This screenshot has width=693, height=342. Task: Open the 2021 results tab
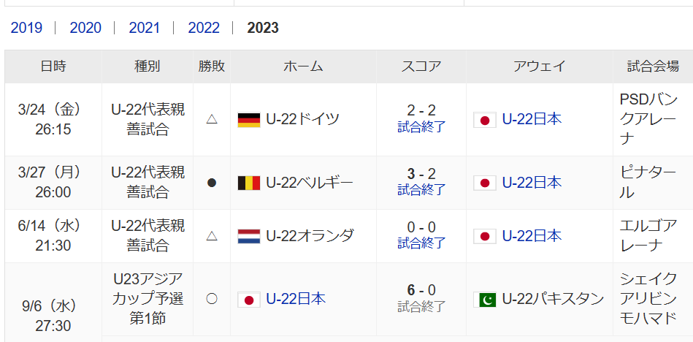tap(145, 28)
